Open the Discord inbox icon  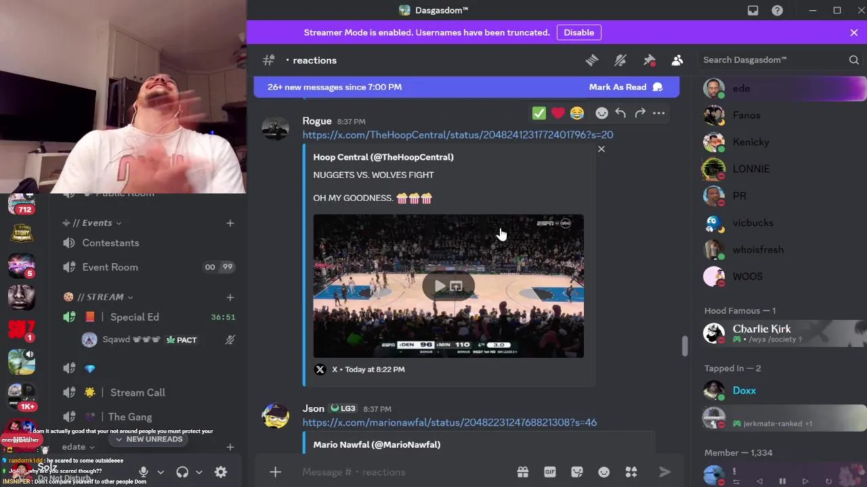(753, 10)
